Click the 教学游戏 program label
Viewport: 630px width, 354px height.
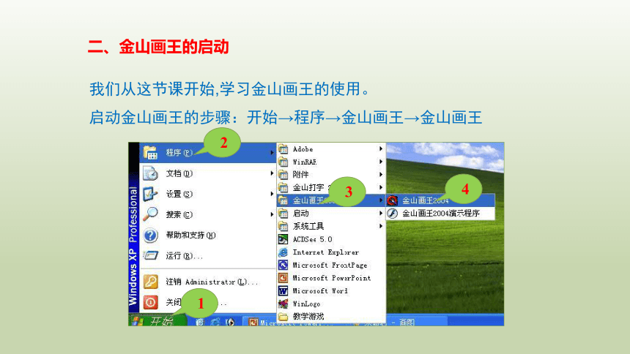tap(308, 317)
